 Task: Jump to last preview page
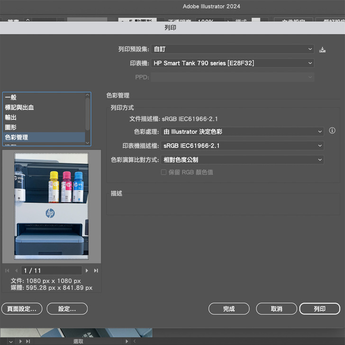pyautogui.click(x=96, y=271)
